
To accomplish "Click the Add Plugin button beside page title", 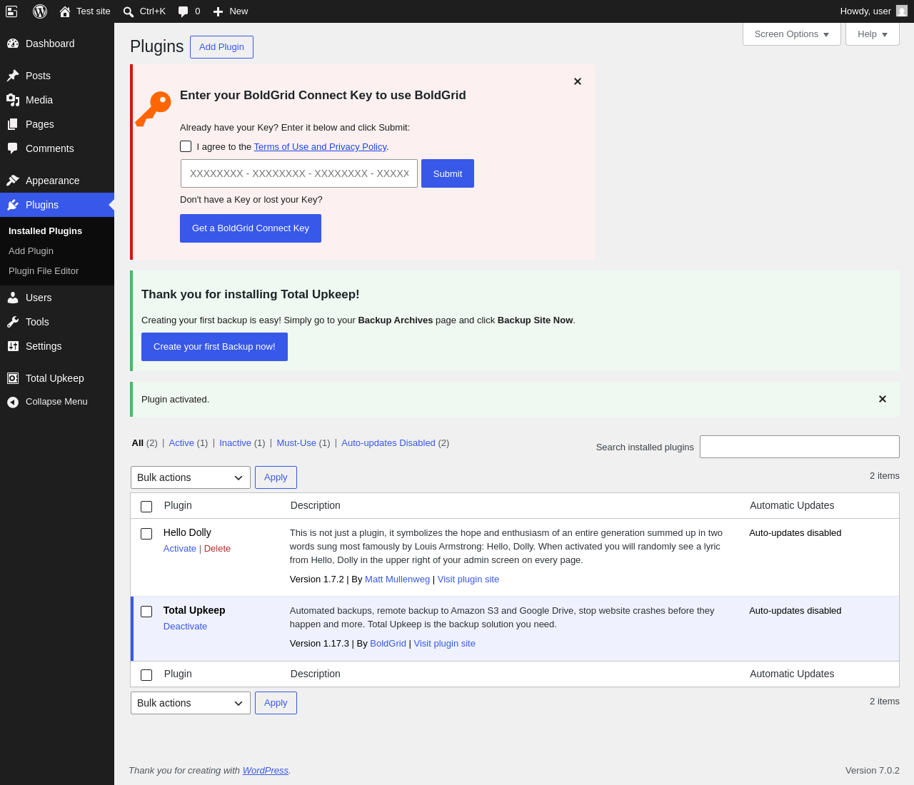I will [x=221, y=47].
